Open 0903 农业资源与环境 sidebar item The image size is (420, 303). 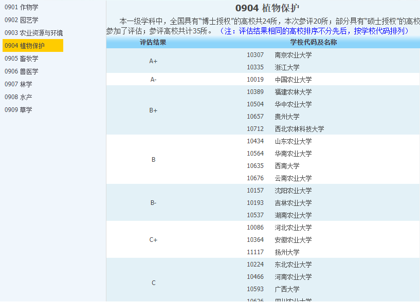tap(33, 33)
